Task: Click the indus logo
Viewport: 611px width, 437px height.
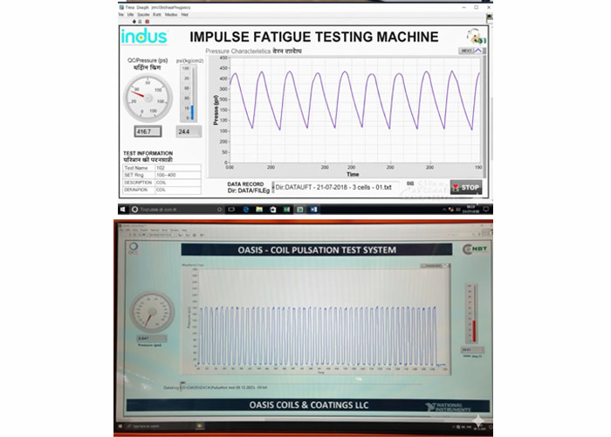Action: (139, 37)
